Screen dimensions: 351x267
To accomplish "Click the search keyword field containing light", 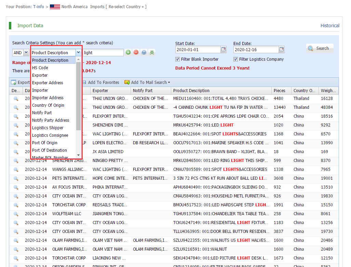I will click(103, 53).
